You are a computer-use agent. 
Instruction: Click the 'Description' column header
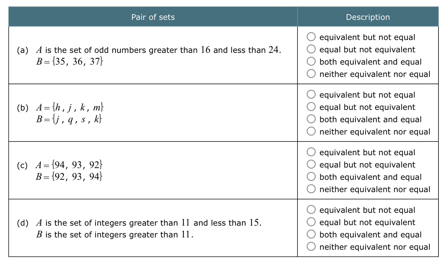pyautogui.click(x=368, y=17)
